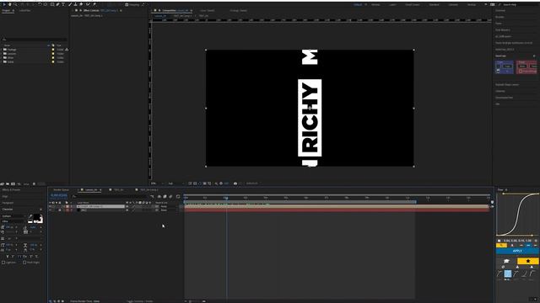Click the Character fill color swatch
This screenshot has height=303, width=540.
click(37, 217)
